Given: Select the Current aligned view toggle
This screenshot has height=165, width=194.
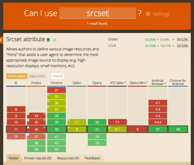Looking at the screenshot, I should [16, 76].
